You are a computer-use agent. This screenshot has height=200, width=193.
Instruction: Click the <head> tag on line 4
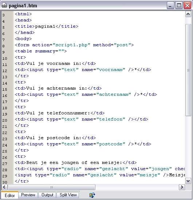(x=23, y=20)
